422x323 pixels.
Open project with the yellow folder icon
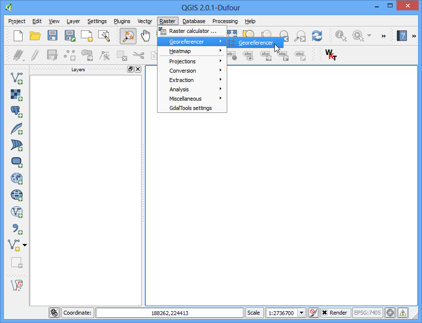coord(35,36)
